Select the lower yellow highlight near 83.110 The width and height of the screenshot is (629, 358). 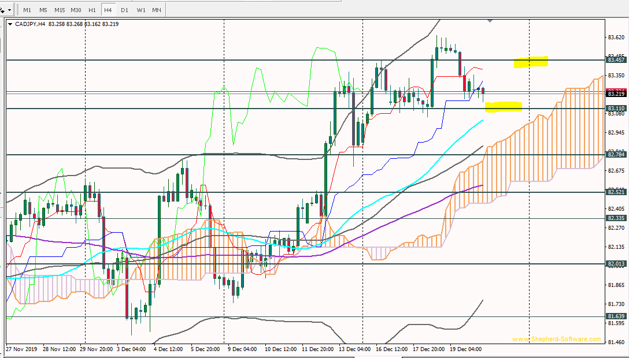504,107
